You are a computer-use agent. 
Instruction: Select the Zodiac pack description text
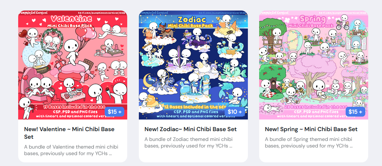pos(188,143)
